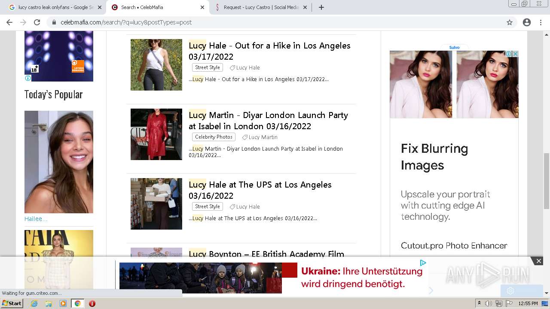The image size is (550, 309).
Task: Open Lucy Hale at The UPS article
Action: click(x=260, y=190)
